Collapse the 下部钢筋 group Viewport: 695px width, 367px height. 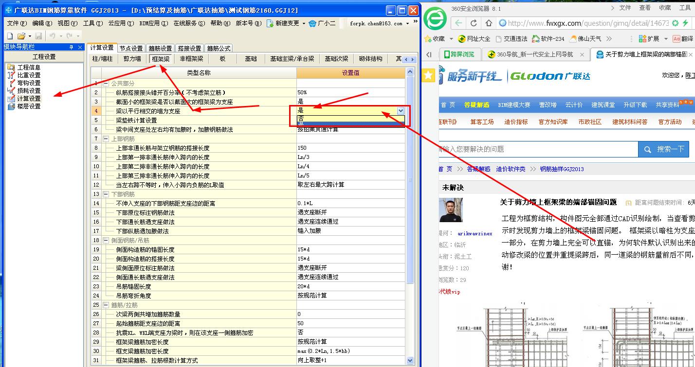[x=106, y=194]
